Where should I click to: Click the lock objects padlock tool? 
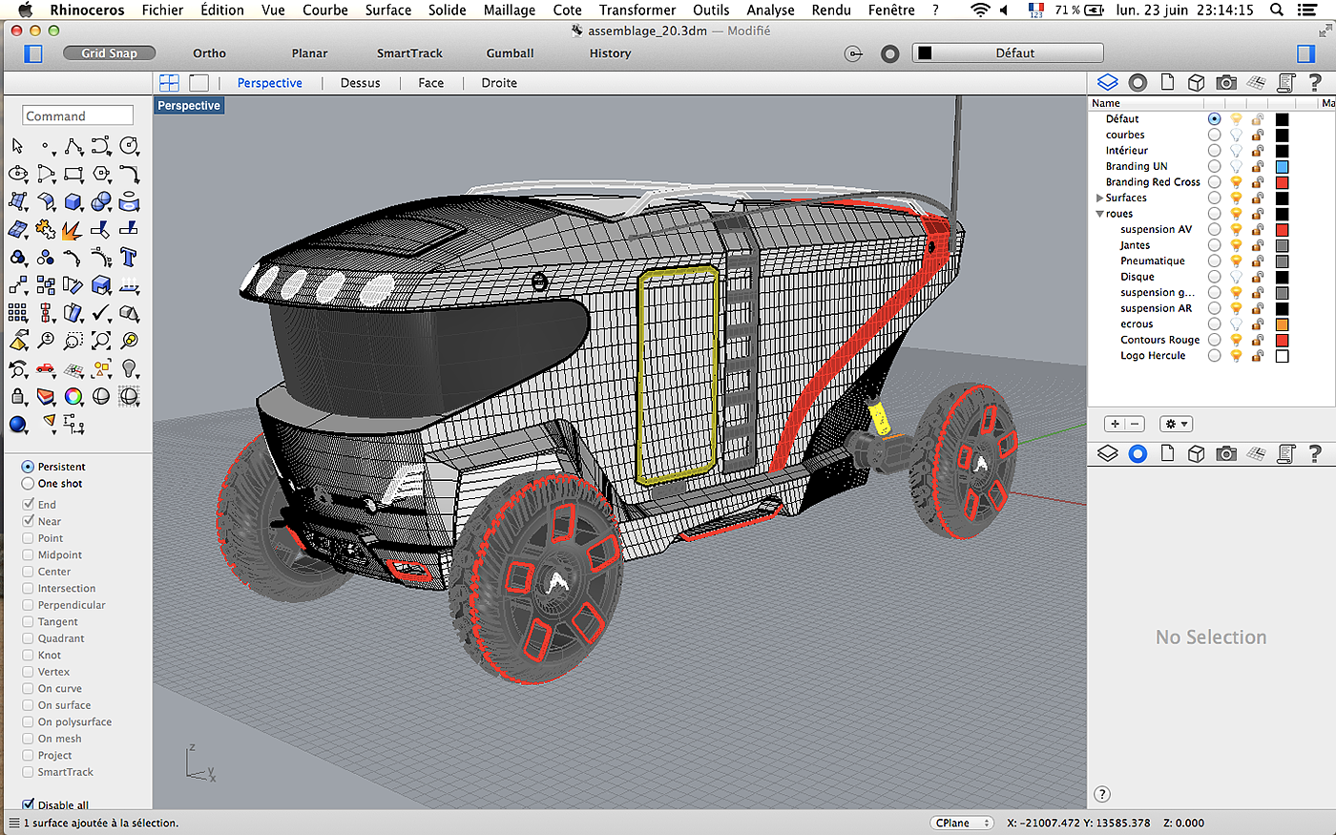17,396
